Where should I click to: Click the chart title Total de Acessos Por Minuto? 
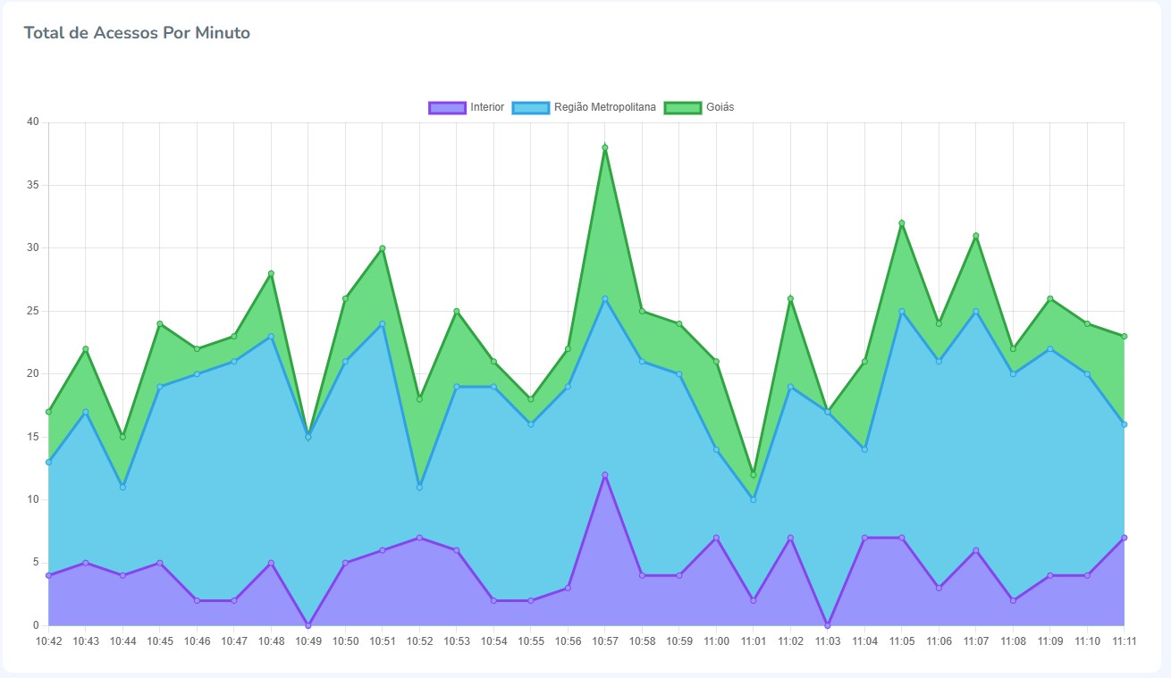(x=137, y=33)
